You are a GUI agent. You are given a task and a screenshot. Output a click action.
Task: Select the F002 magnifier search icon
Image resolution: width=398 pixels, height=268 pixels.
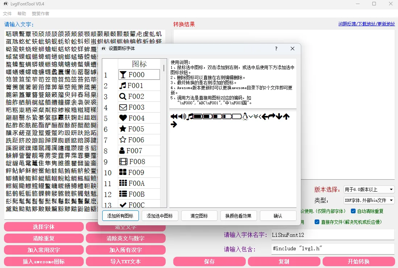click(x=139, y=96)
